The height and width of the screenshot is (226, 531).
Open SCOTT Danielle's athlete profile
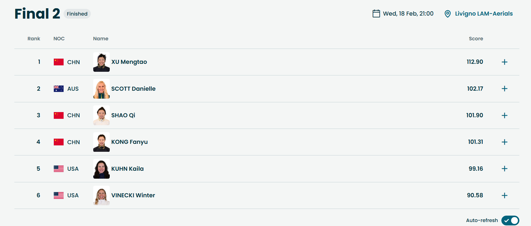click(133, 89)
